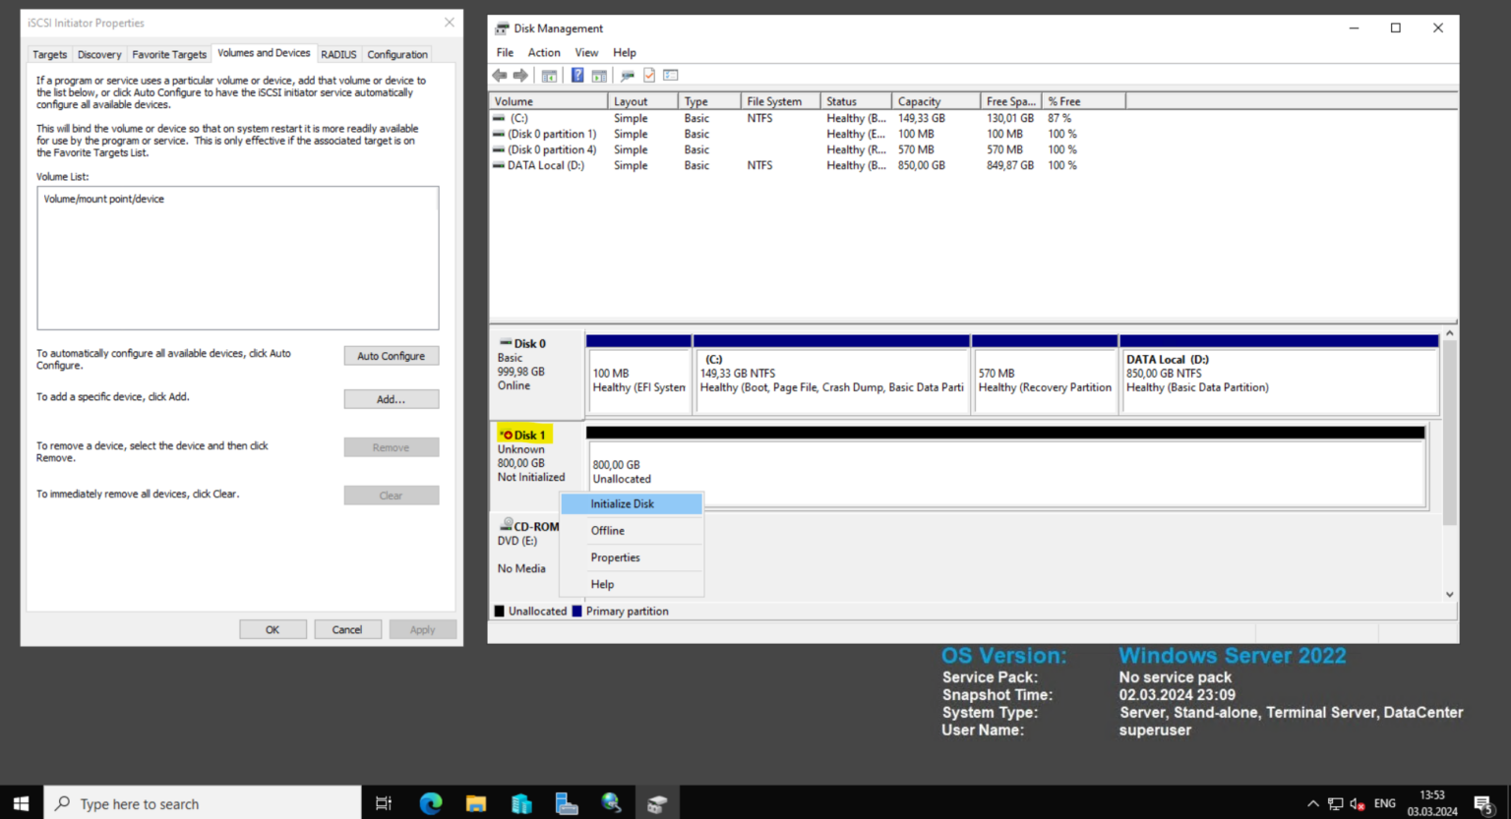The height and width of the screenshot is (819, 1511).
Task: Click the Forward navigation arrow in Disk Management
Action: [x=521, y=75]
